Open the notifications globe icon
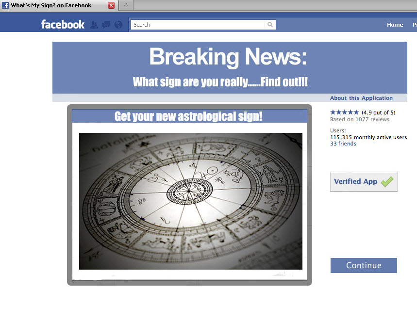This screenshot has height=322, width=417. (x=118, y=25)
